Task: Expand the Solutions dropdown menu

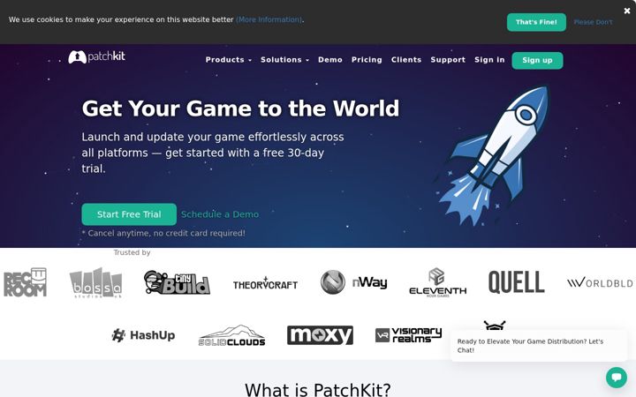Action: (284, 60)
